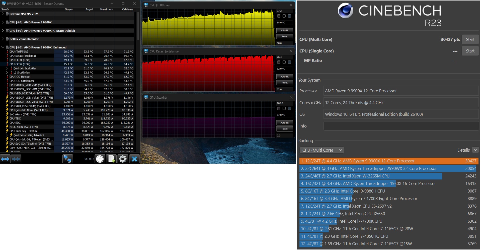Viewport: 481px width, 251px height.
Task: Click the blue color box in GPU Sıcaklığı graph
Action: coord(289,108)
